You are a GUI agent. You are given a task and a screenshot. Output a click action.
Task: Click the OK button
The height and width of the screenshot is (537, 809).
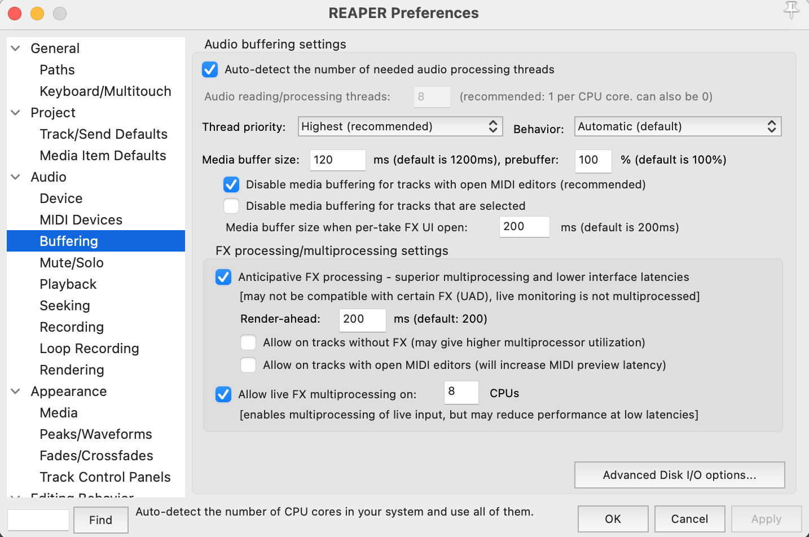coord(613,519)
